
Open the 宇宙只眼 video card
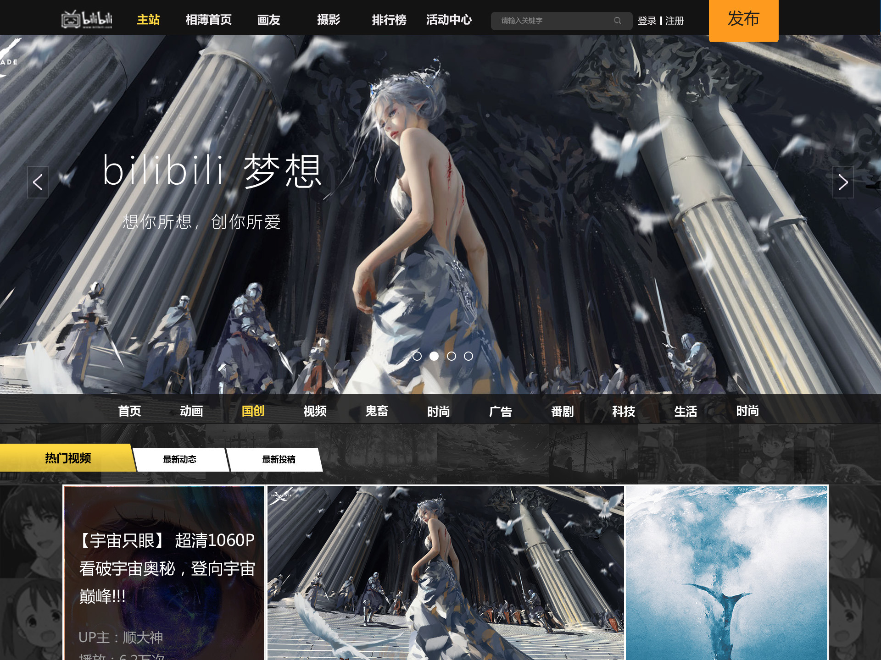click(164, 573)
